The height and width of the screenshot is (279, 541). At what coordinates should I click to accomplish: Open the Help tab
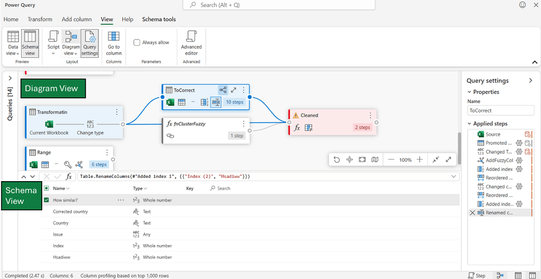click(128, 19)
